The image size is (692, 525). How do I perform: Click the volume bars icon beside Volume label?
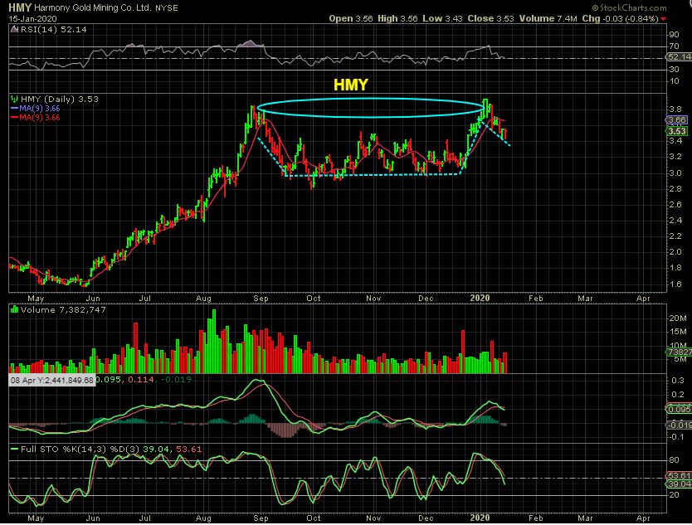pos(15,309)
